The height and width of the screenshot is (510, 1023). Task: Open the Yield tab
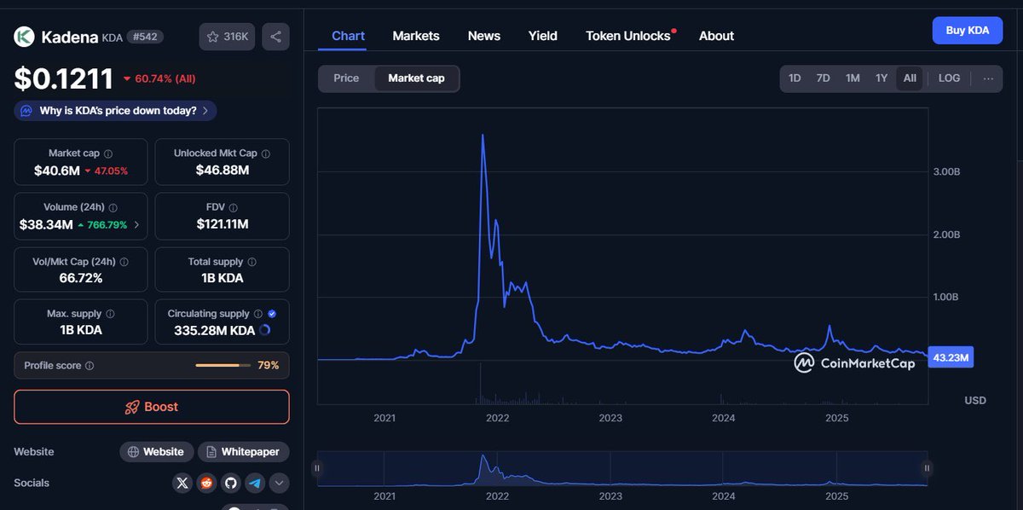tap(543, 36)
